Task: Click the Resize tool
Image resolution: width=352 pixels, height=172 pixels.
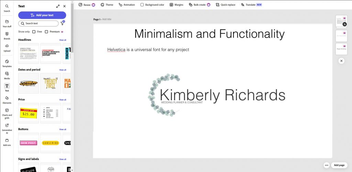Action: [87, 5]
